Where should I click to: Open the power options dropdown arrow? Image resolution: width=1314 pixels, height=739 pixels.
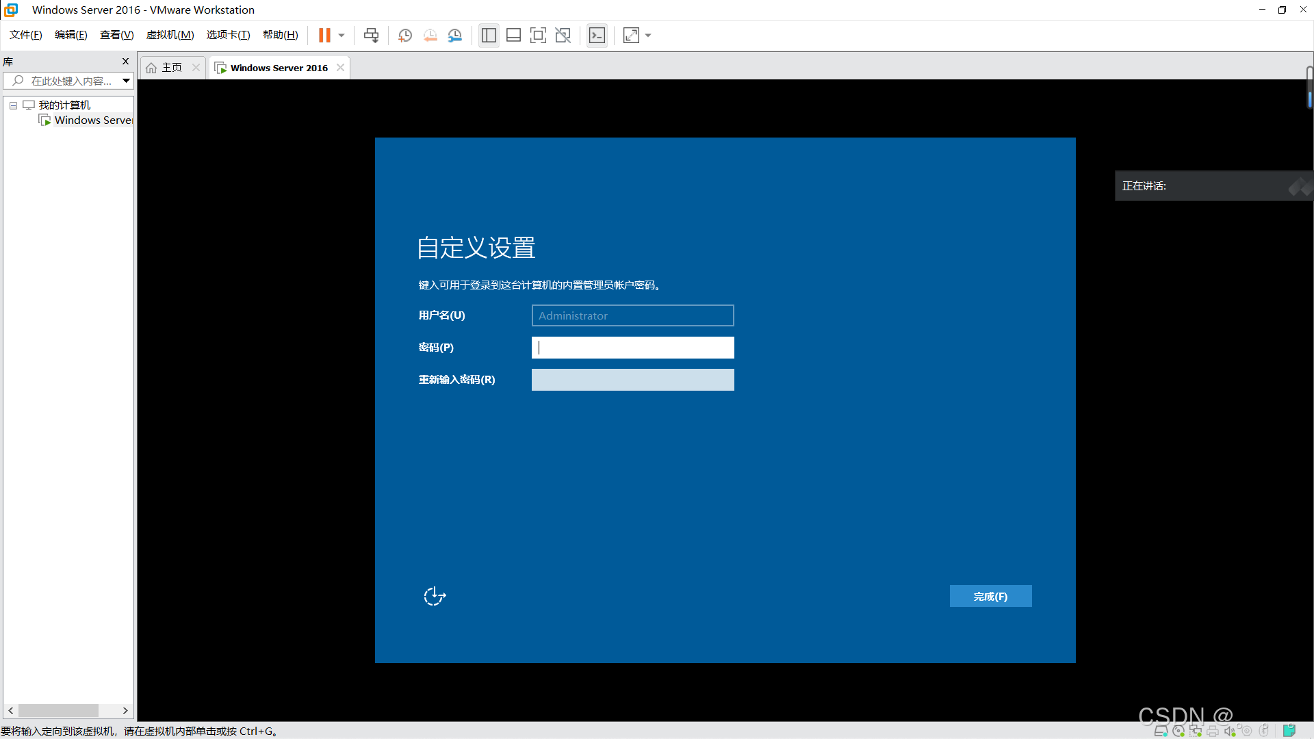point(342,36)
